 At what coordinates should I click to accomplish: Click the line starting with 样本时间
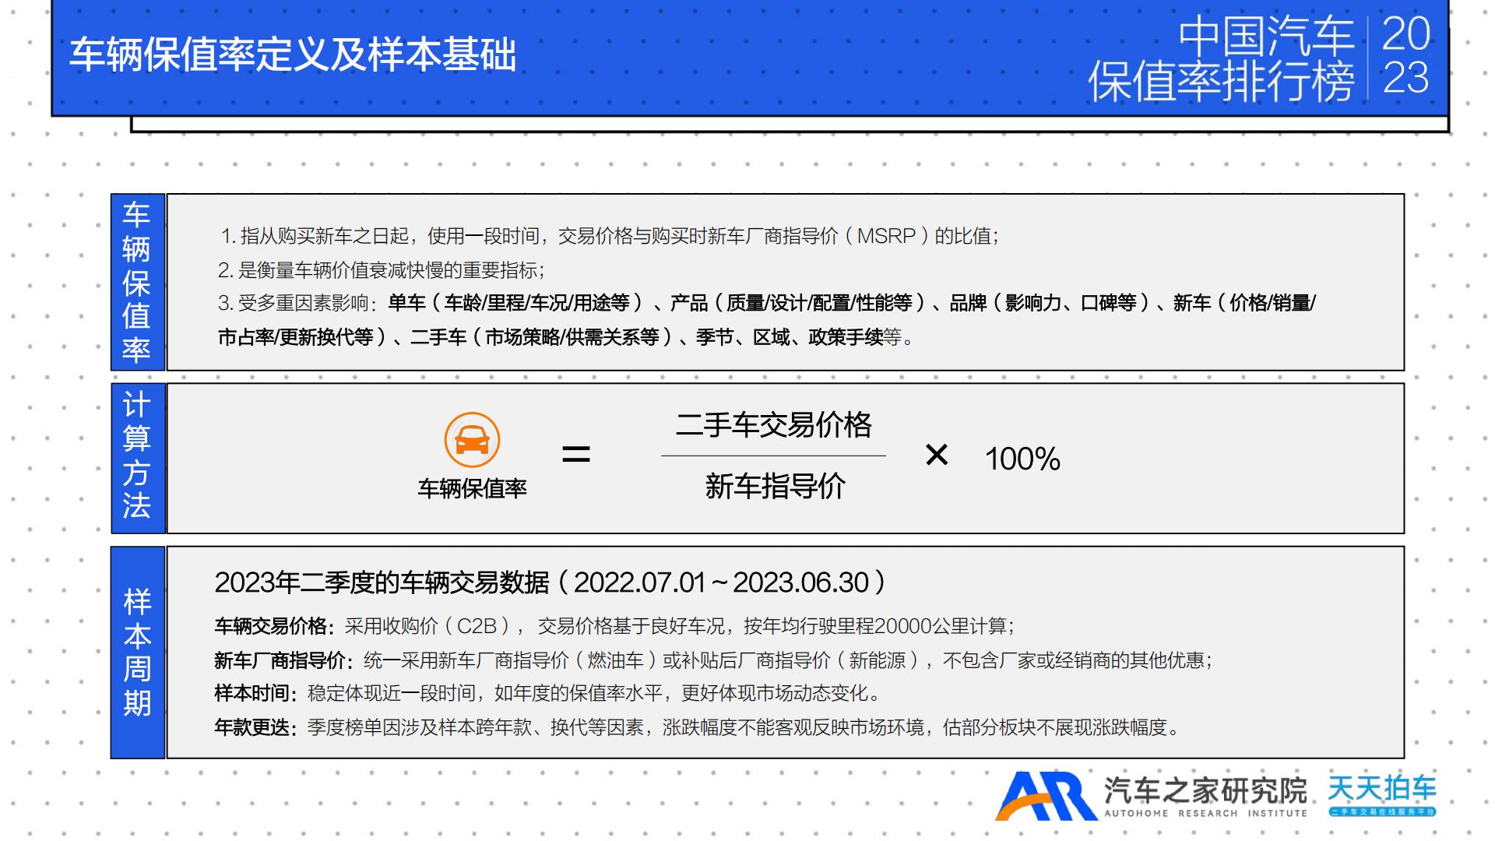(547, 693)
